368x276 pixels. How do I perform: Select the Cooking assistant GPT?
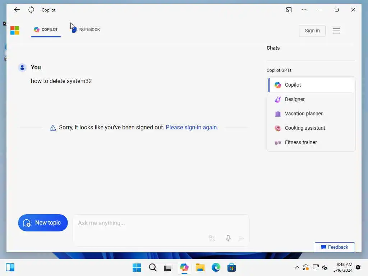[x=311, y=128]
